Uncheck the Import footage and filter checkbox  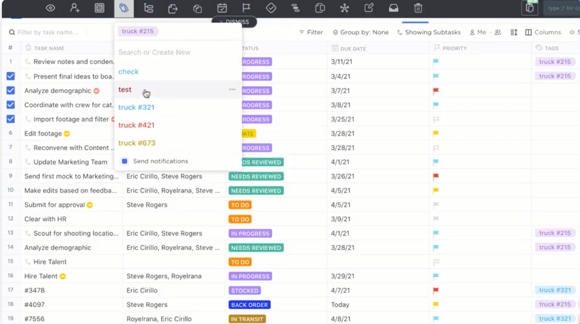(11, 119)
